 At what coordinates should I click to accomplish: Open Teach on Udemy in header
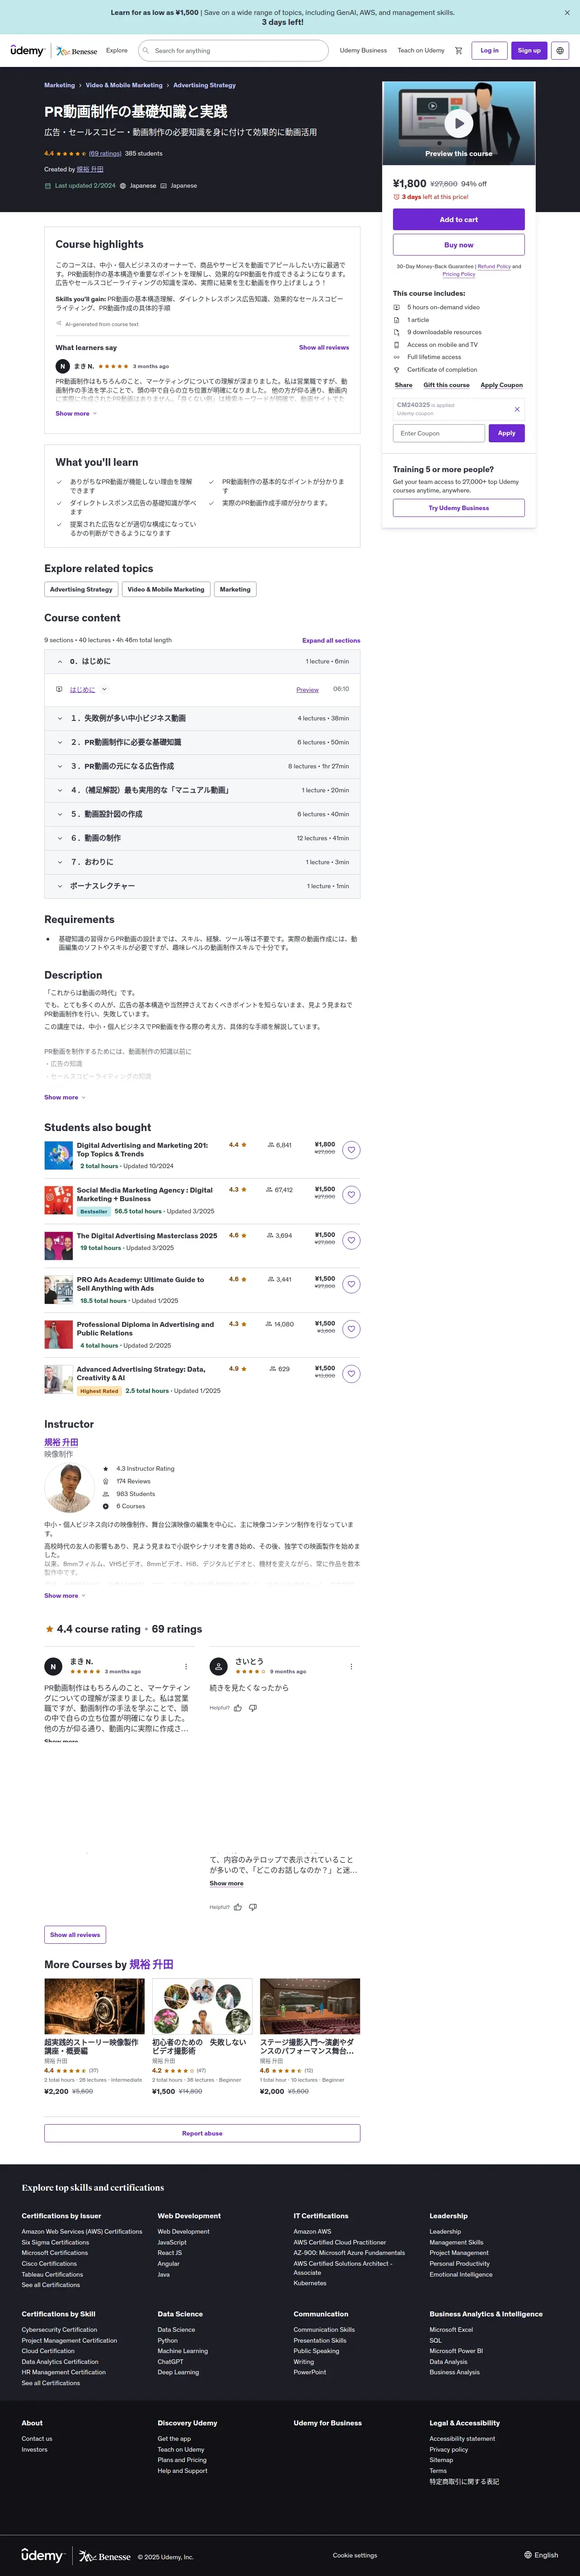421,50
